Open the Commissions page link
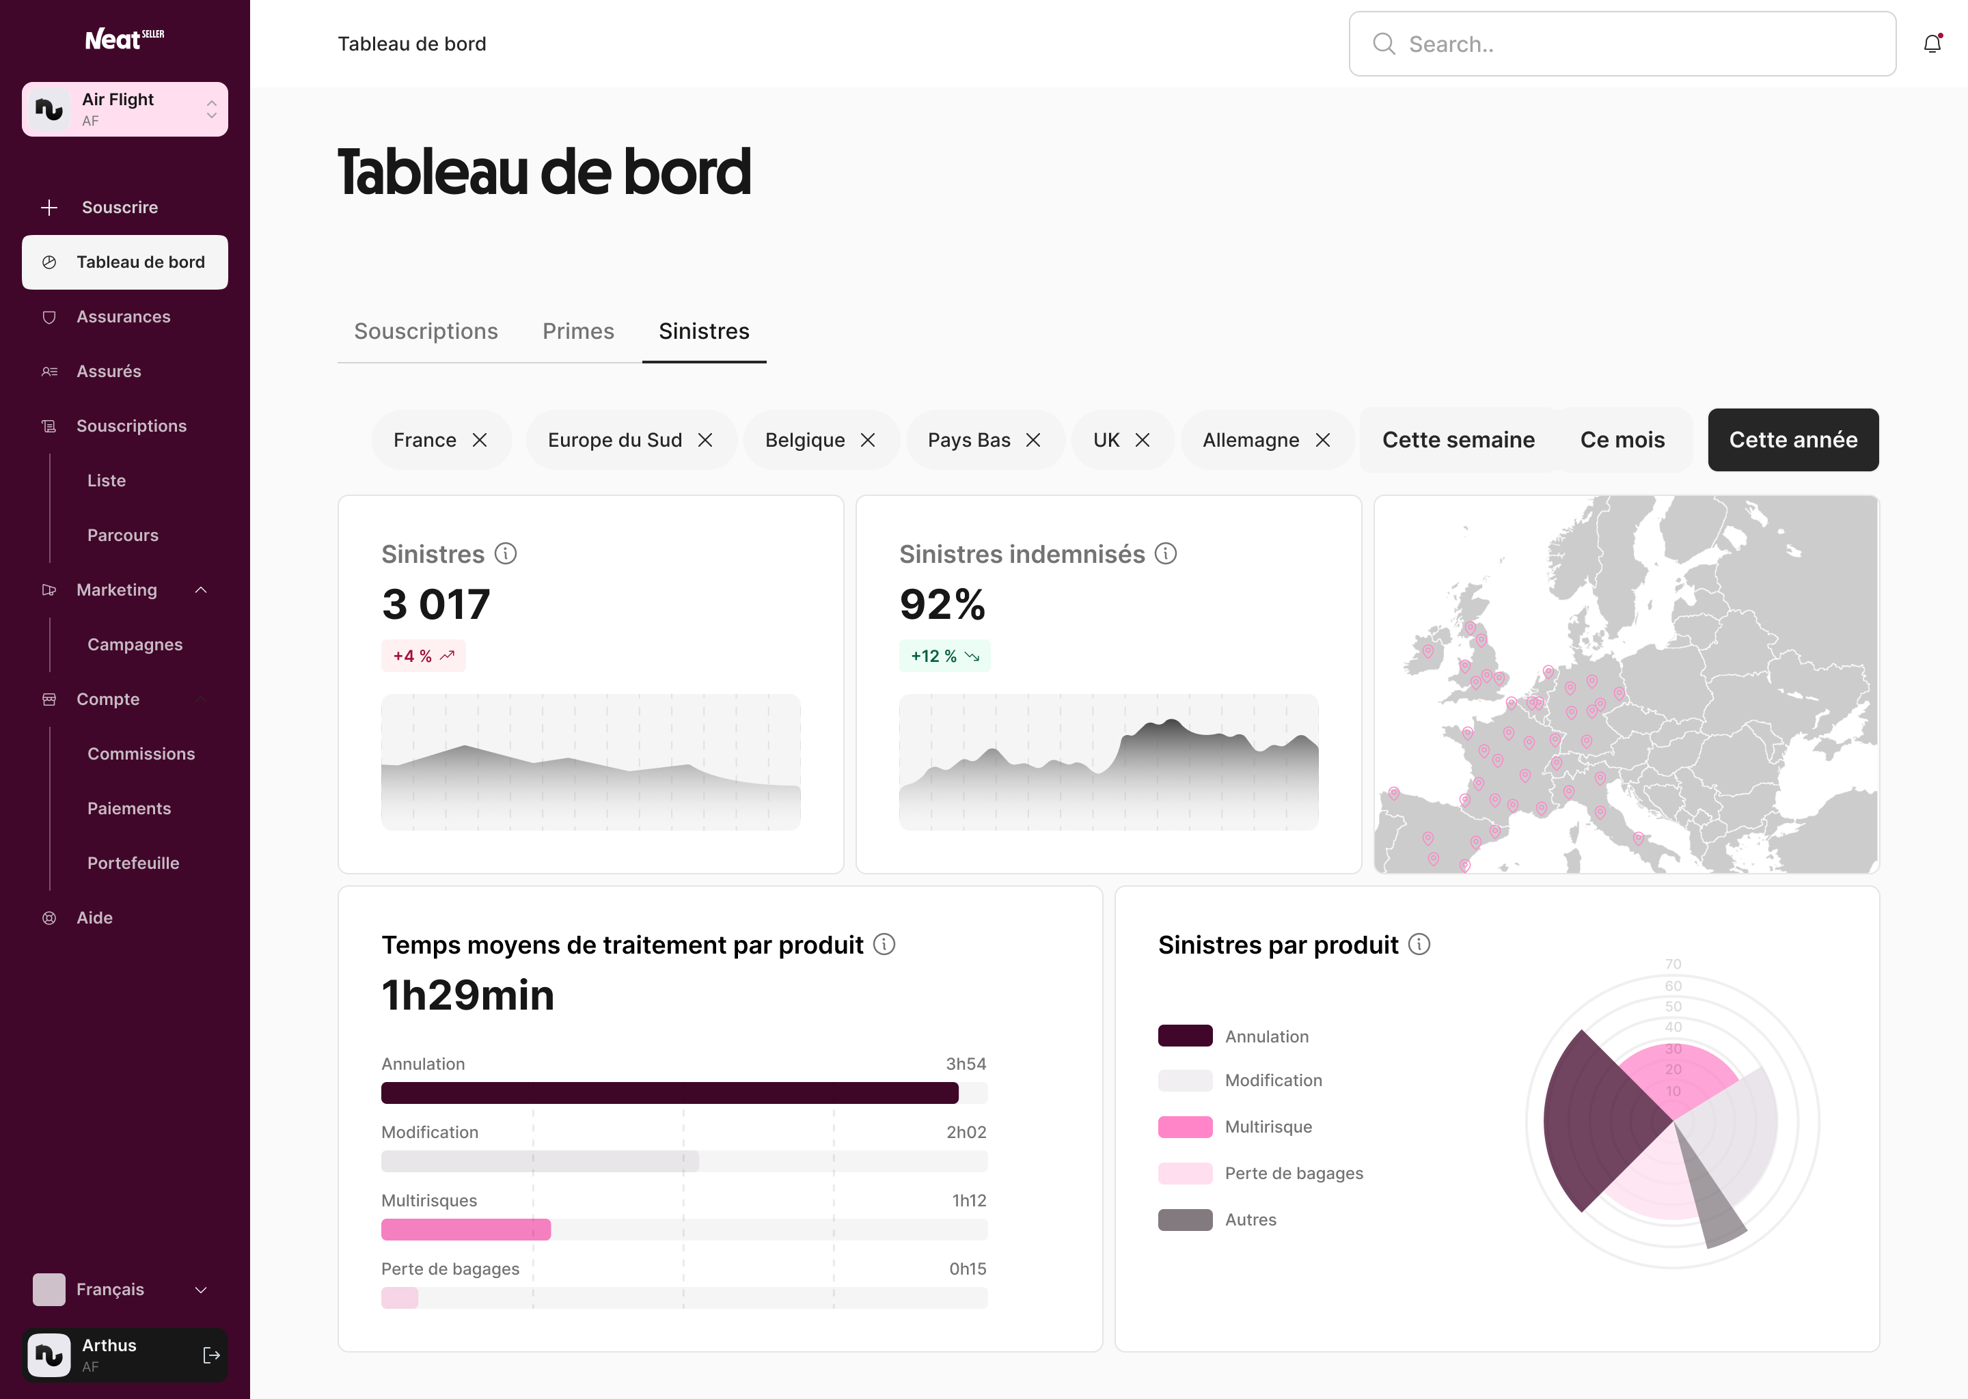Screen dimensions: 1968x1399 coord(141,753)
